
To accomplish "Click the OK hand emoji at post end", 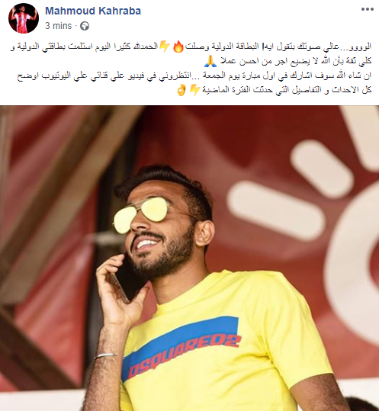I will pos(181,90).
